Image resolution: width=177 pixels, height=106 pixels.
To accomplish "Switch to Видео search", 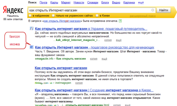I will 116,2.
